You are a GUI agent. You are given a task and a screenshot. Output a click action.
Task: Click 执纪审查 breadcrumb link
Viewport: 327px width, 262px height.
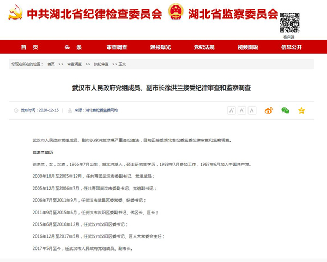point(100,64)
